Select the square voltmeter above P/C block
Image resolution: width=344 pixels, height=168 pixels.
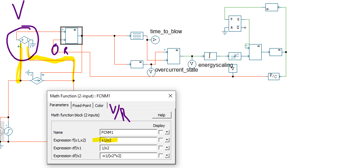(x=233, y=69)
